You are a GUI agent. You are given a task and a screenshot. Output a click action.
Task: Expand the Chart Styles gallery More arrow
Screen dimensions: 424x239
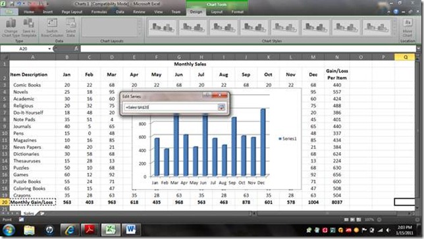[x=394, y=34]
